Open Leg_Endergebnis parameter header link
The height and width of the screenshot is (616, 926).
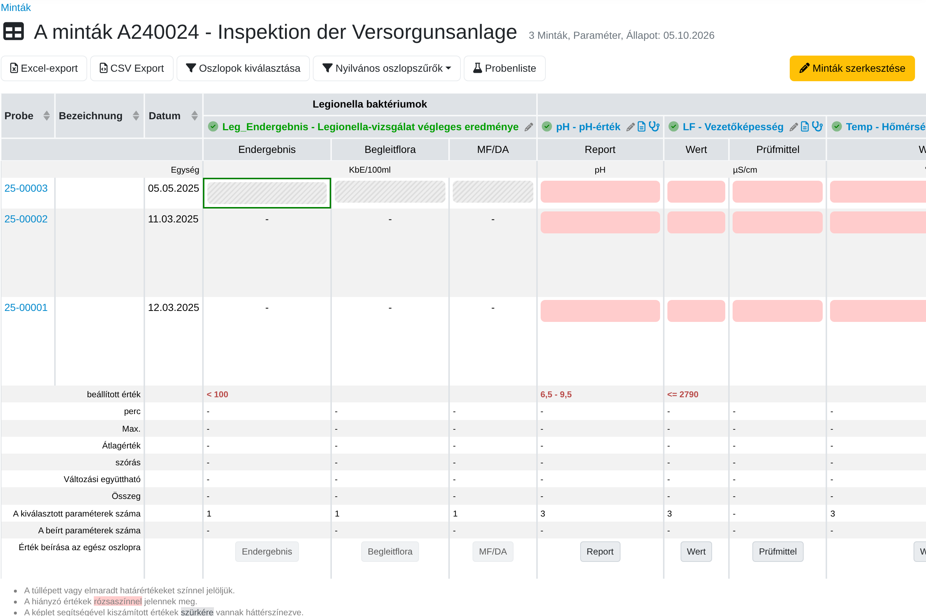pos(370,127)
